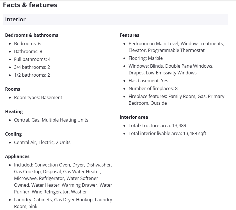Image resolution: width=236 pixels, height=210 pixels.
Task: Click the Interior area subheading
Action: tap(134, 117)
